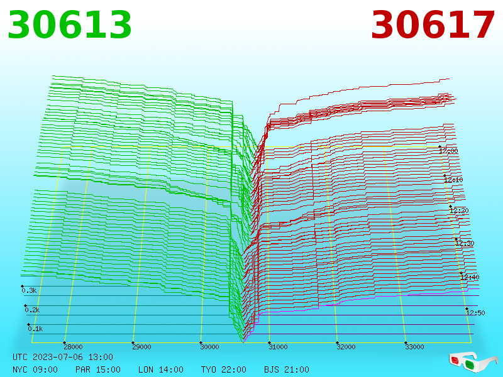Click the BJS 21:00 time label
The width and height of the screenshot is (503, 377).
tap(287, 369)
